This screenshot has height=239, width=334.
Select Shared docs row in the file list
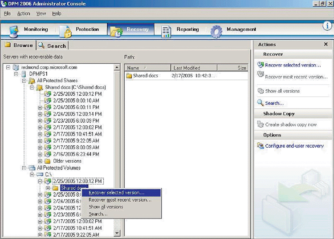(186, 76)
